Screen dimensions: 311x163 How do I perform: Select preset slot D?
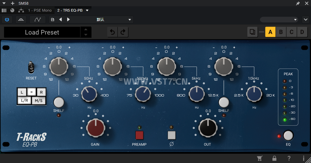point(302,32)
